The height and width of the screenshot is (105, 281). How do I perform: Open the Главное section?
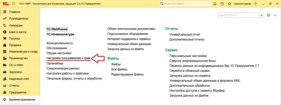pyautogui.click(x=15, y=12)
